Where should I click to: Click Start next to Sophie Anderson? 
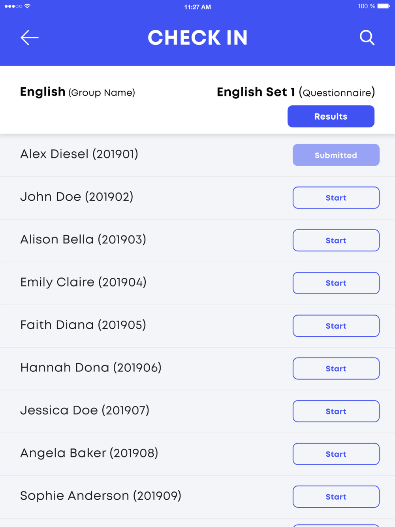336,497
